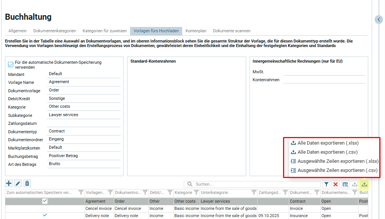Click the filter funnel icon beside the search box
Image resolution: width=385 pixels, height=219 pixels.
coord(326,184)
